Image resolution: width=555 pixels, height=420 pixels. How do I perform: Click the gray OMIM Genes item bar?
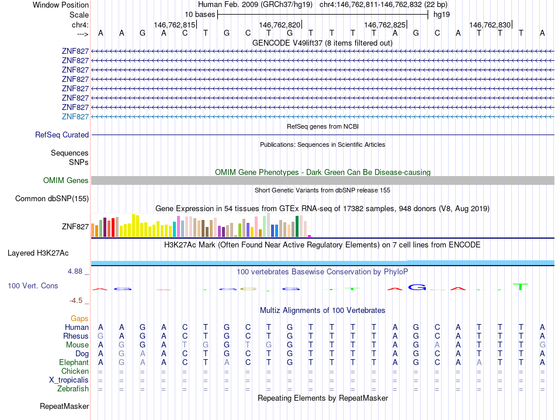coord(322,180)
